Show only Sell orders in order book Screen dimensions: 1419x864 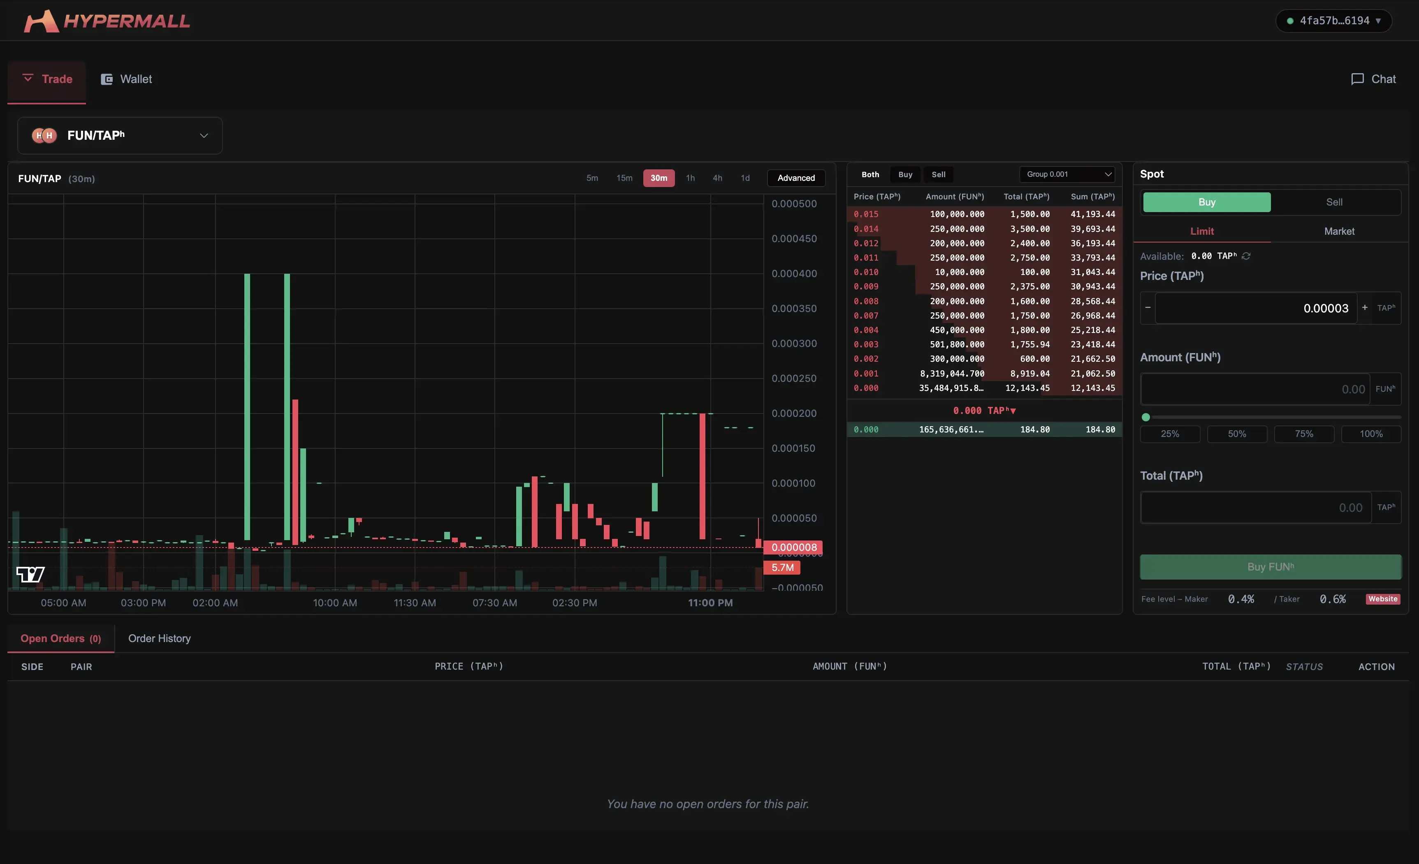(938, 174)
